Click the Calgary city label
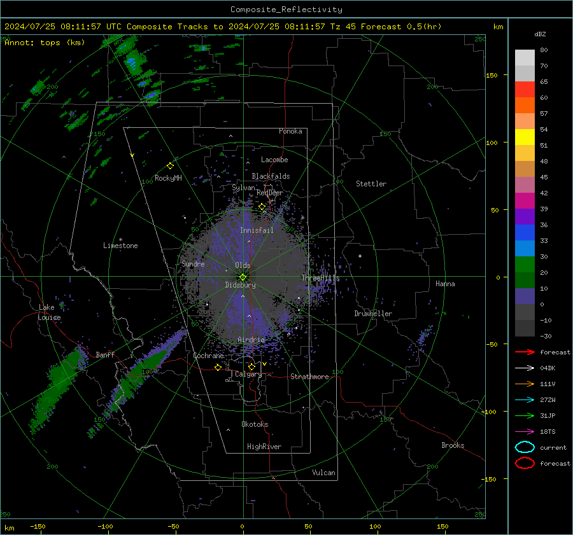The width and height of the screenshot is (573, 535). click(248, 374)
